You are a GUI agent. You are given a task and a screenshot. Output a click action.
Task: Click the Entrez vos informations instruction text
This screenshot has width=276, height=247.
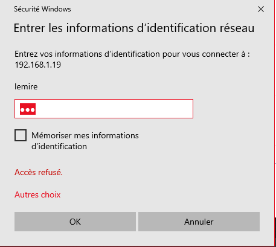coord(132,54)
